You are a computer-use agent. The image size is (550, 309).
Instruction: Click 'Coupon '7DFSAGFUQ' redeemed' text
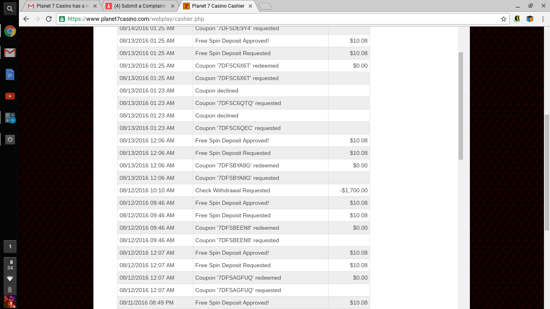[x=238, y=278]
